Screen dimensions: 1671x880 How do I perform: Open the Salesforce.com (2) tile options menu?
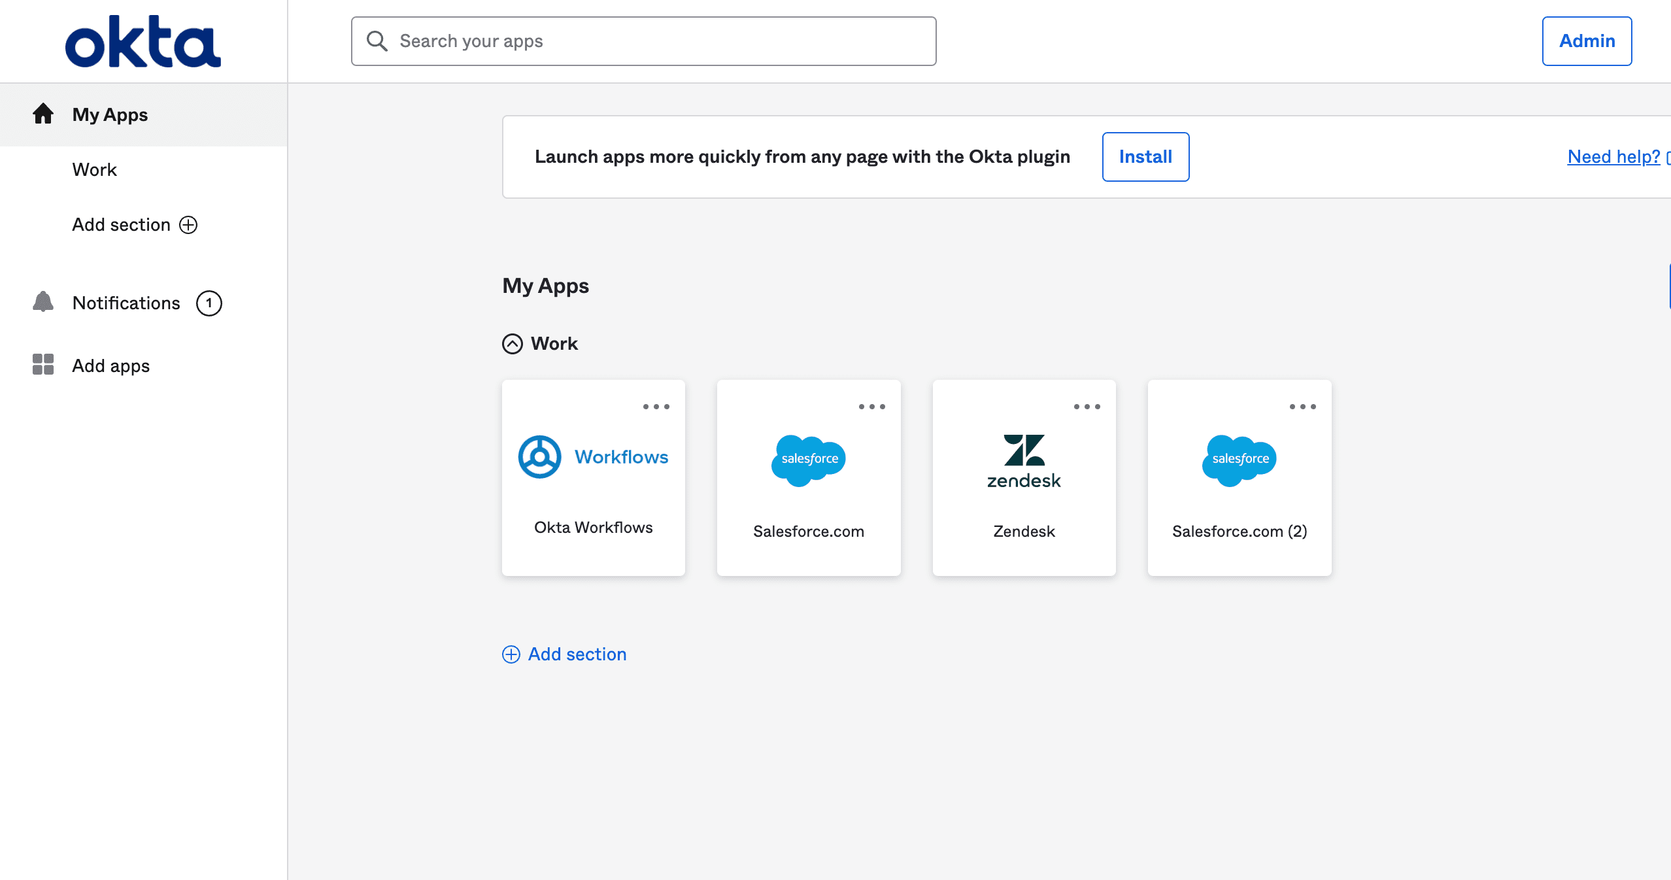[1303, 406]
